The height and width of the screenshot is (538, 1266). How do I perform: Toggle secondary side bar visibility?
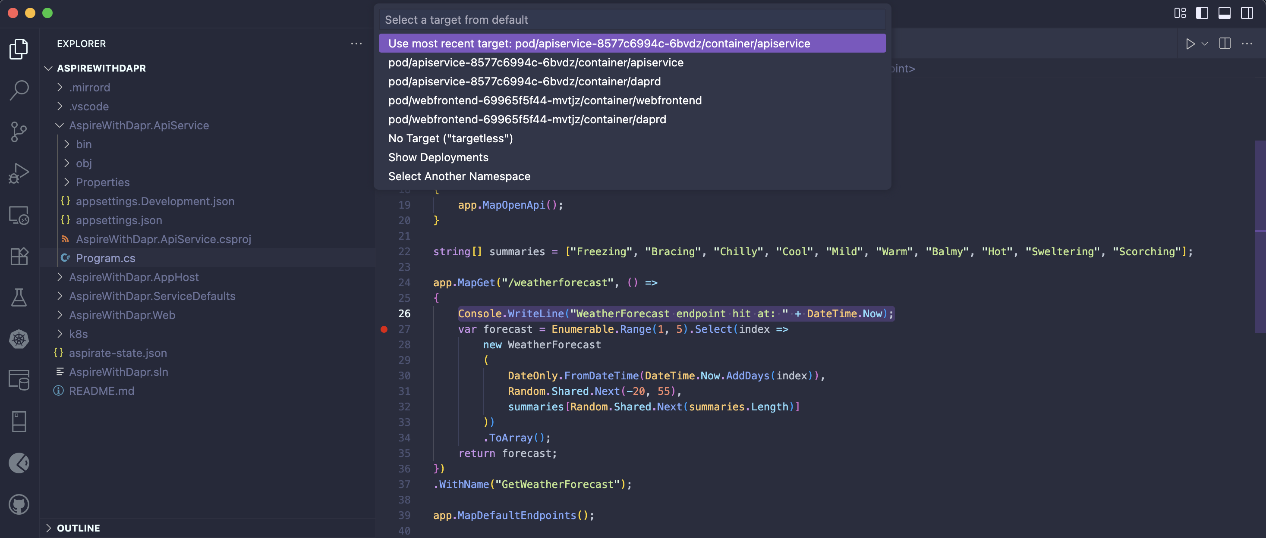[1246, 13]
